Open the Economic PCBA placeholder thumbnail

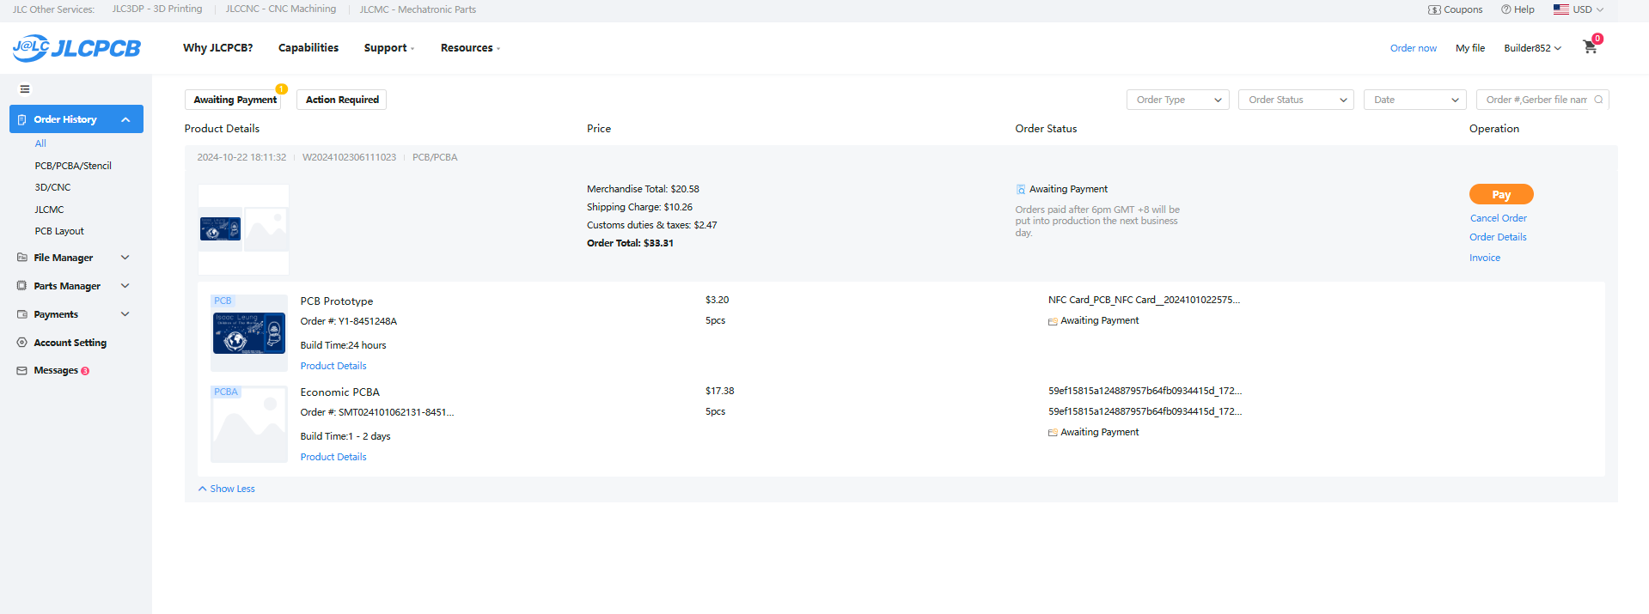click(249, 424)
